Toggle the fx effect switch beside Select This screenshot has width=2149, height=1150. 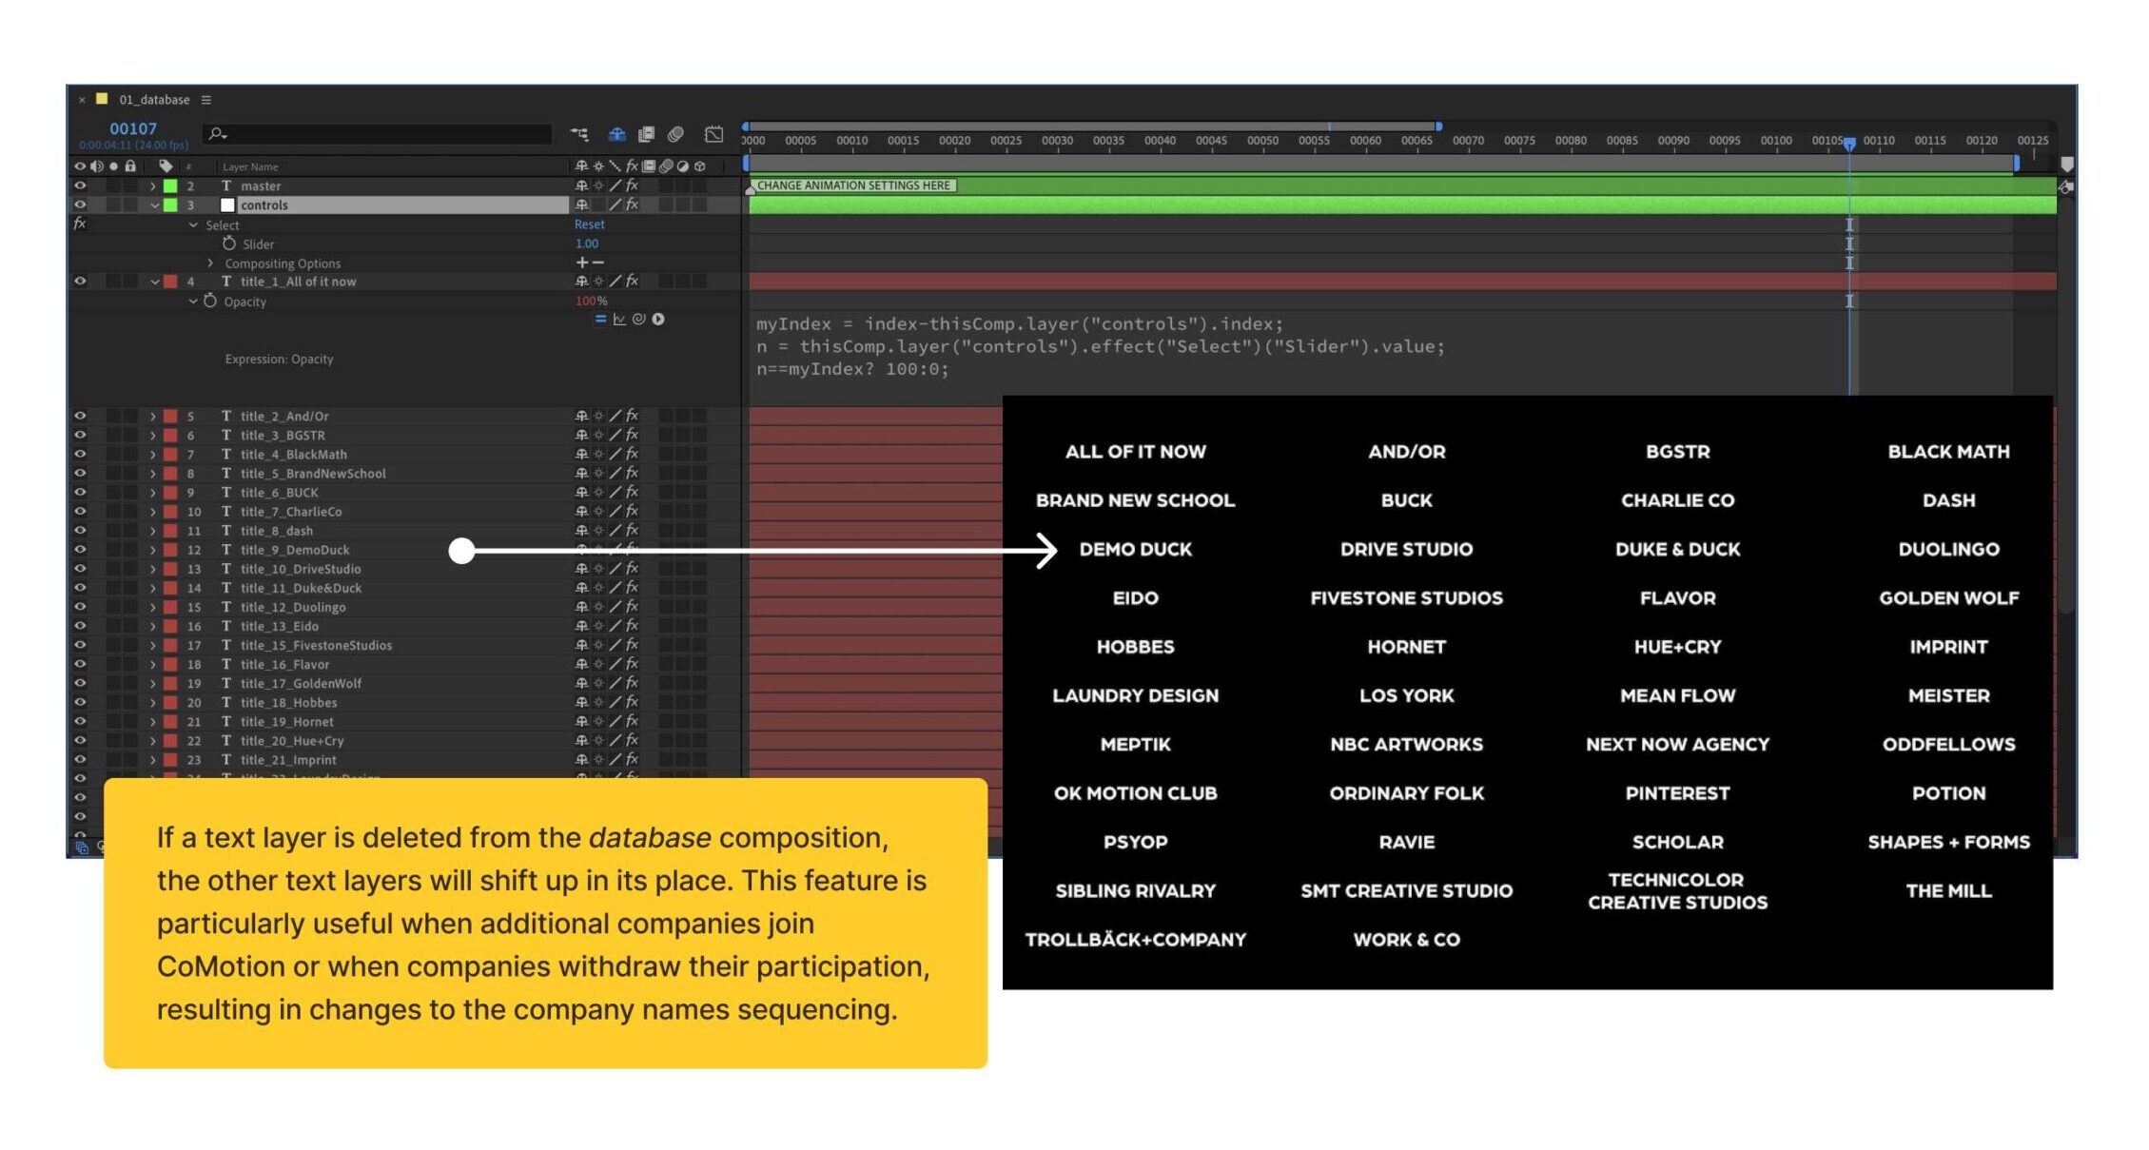(80, 224)
